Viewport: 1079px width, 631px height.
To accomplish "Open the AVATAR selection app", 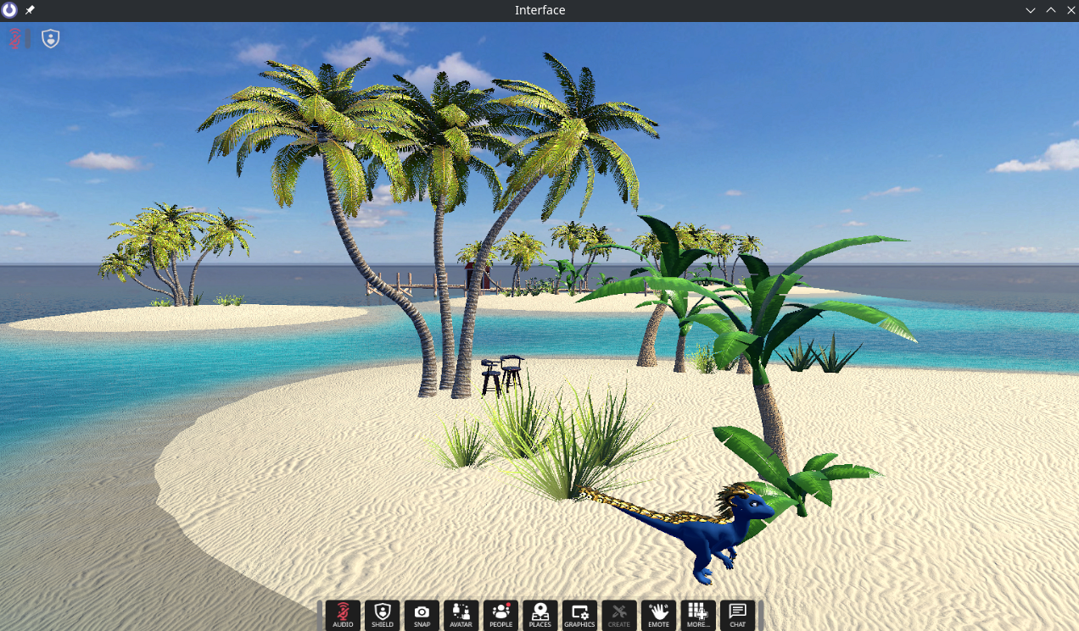I will 461,615.
